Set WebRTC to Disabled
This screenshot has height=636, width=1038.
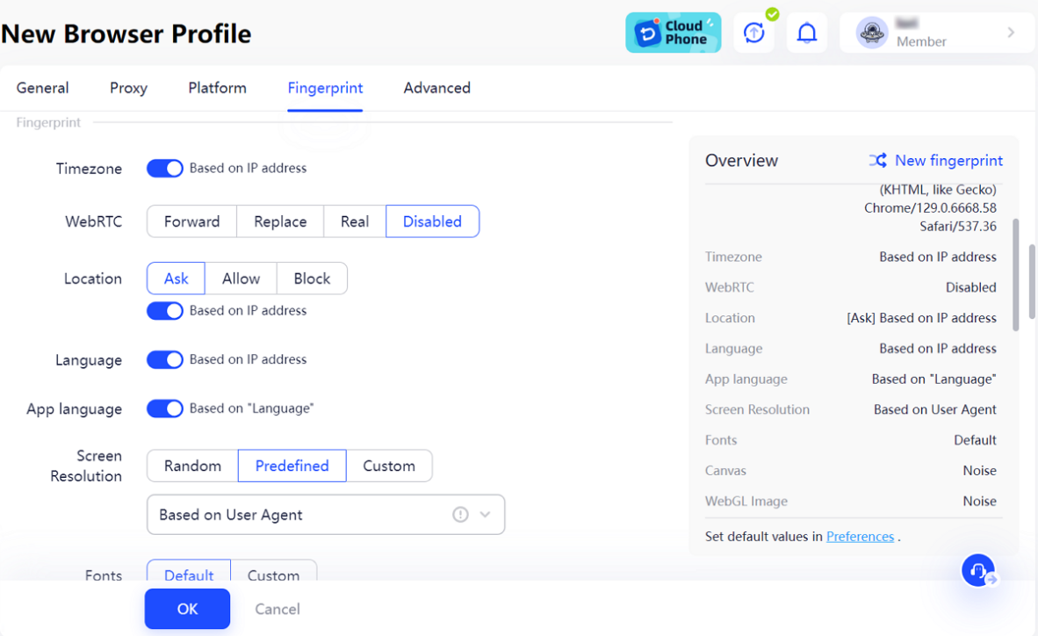(432, 221)
